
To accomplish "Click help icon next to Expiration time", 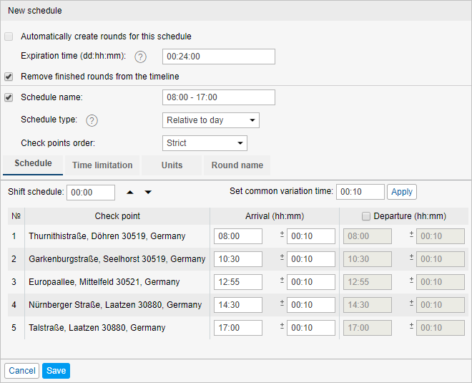I will pos(140,57).
